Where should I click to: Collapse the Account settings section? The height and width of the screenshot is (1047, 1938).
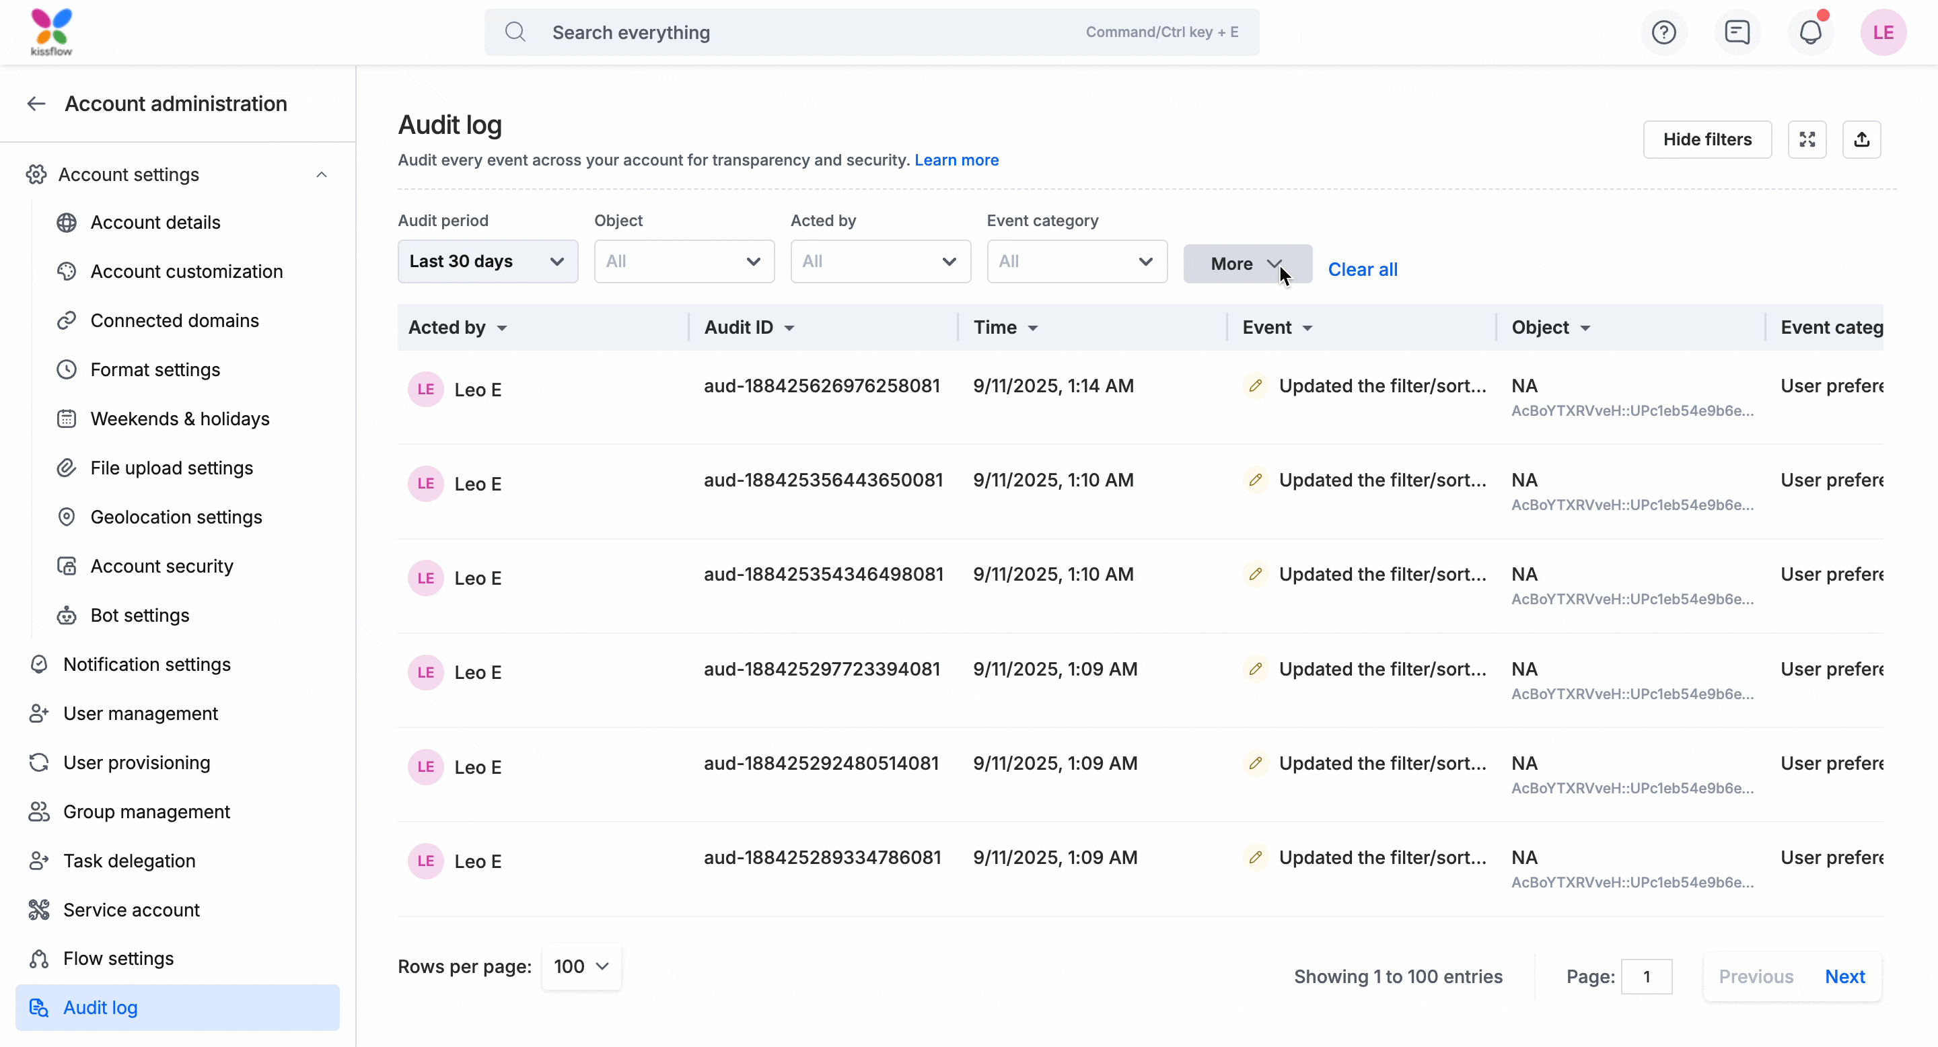(321, 174)
